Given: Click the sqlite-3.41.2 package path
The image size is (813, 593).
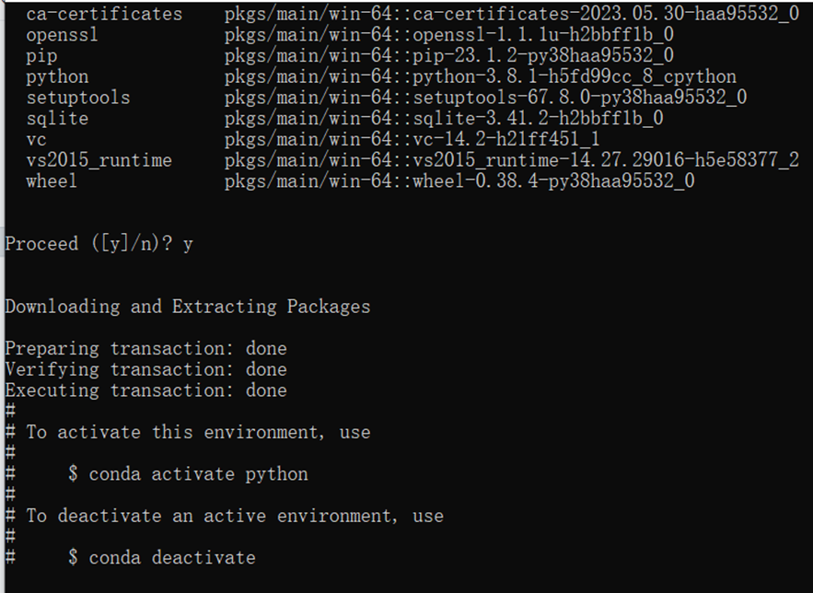Looking at the screenshot, I should [444, 119].
